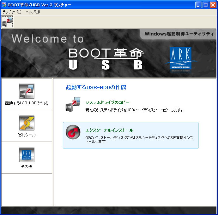Viewport: 218px width, 215px height.
Task: Click the toolbar USB-HDD creation icon
Action: pyautogui.click(x=7, y=22)
